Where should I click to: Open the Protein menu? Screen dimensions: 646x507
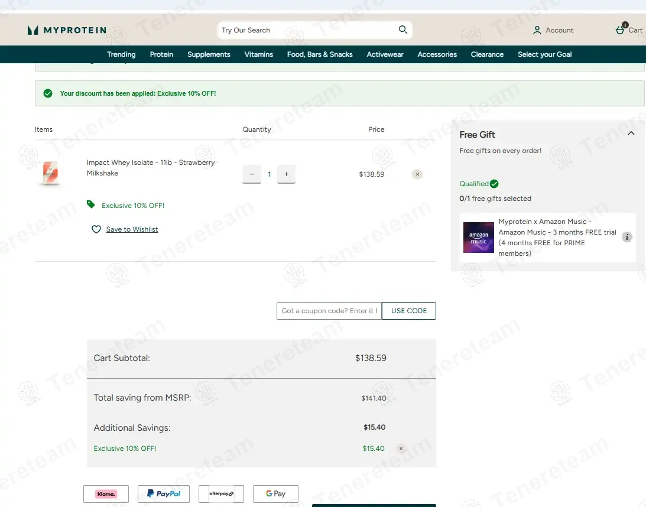[161, 54]
